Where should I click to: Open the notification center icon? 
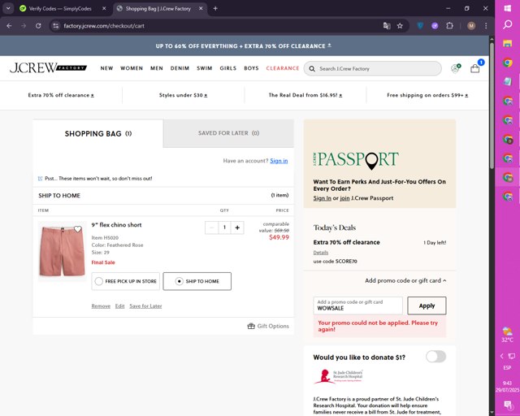[x=508, y=405]
